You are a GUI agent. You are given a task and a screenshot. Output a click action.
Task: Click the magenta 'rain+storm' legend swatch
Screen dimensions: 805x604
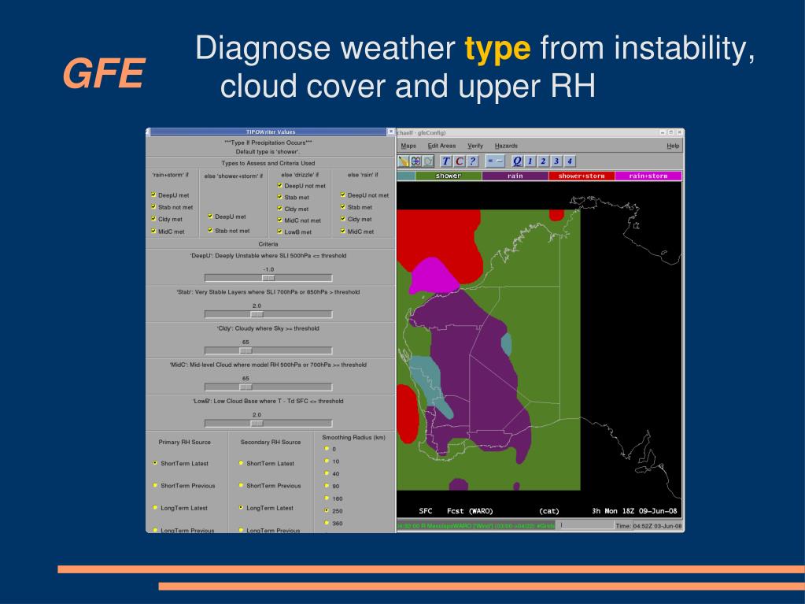point(648,176)
